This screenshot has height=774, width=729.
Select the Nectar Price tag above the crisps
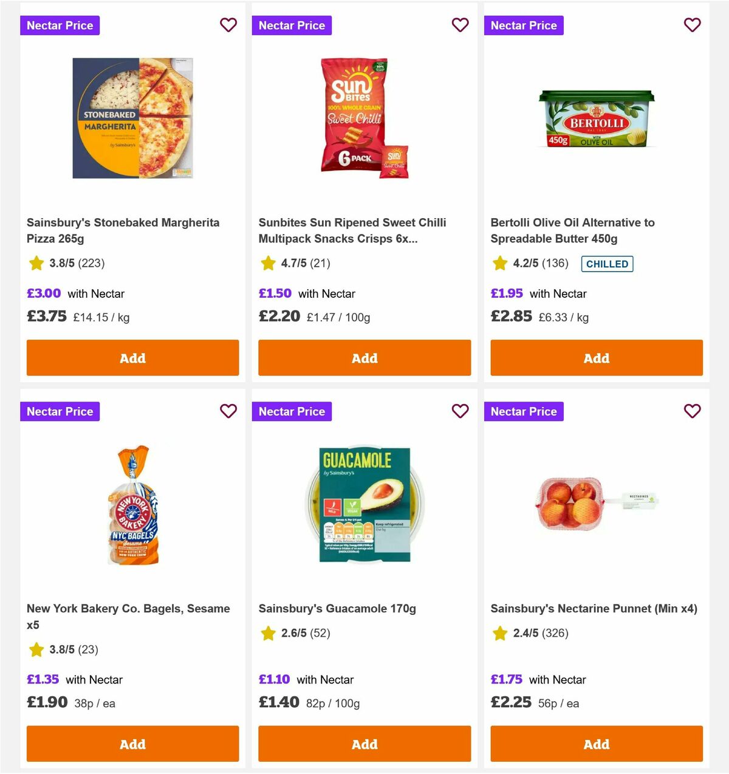coord(292,25)
